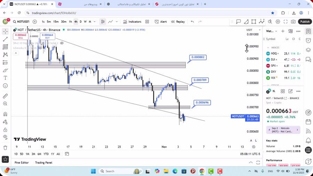Select the brush drawing tool
Viewport: 313px width, 176px height.
point(5,70)
